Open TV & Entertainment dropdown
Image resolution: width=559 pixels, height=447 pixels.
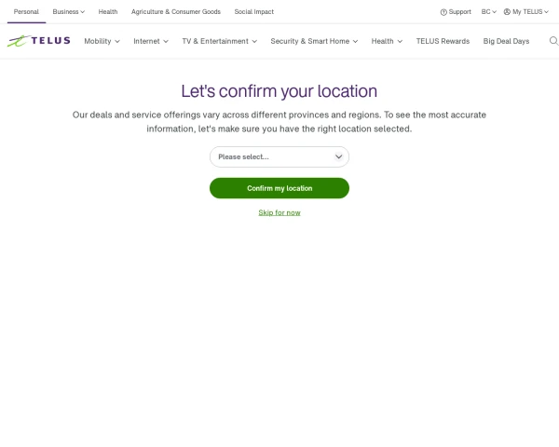pyautogui.click(x=219, y=41)
